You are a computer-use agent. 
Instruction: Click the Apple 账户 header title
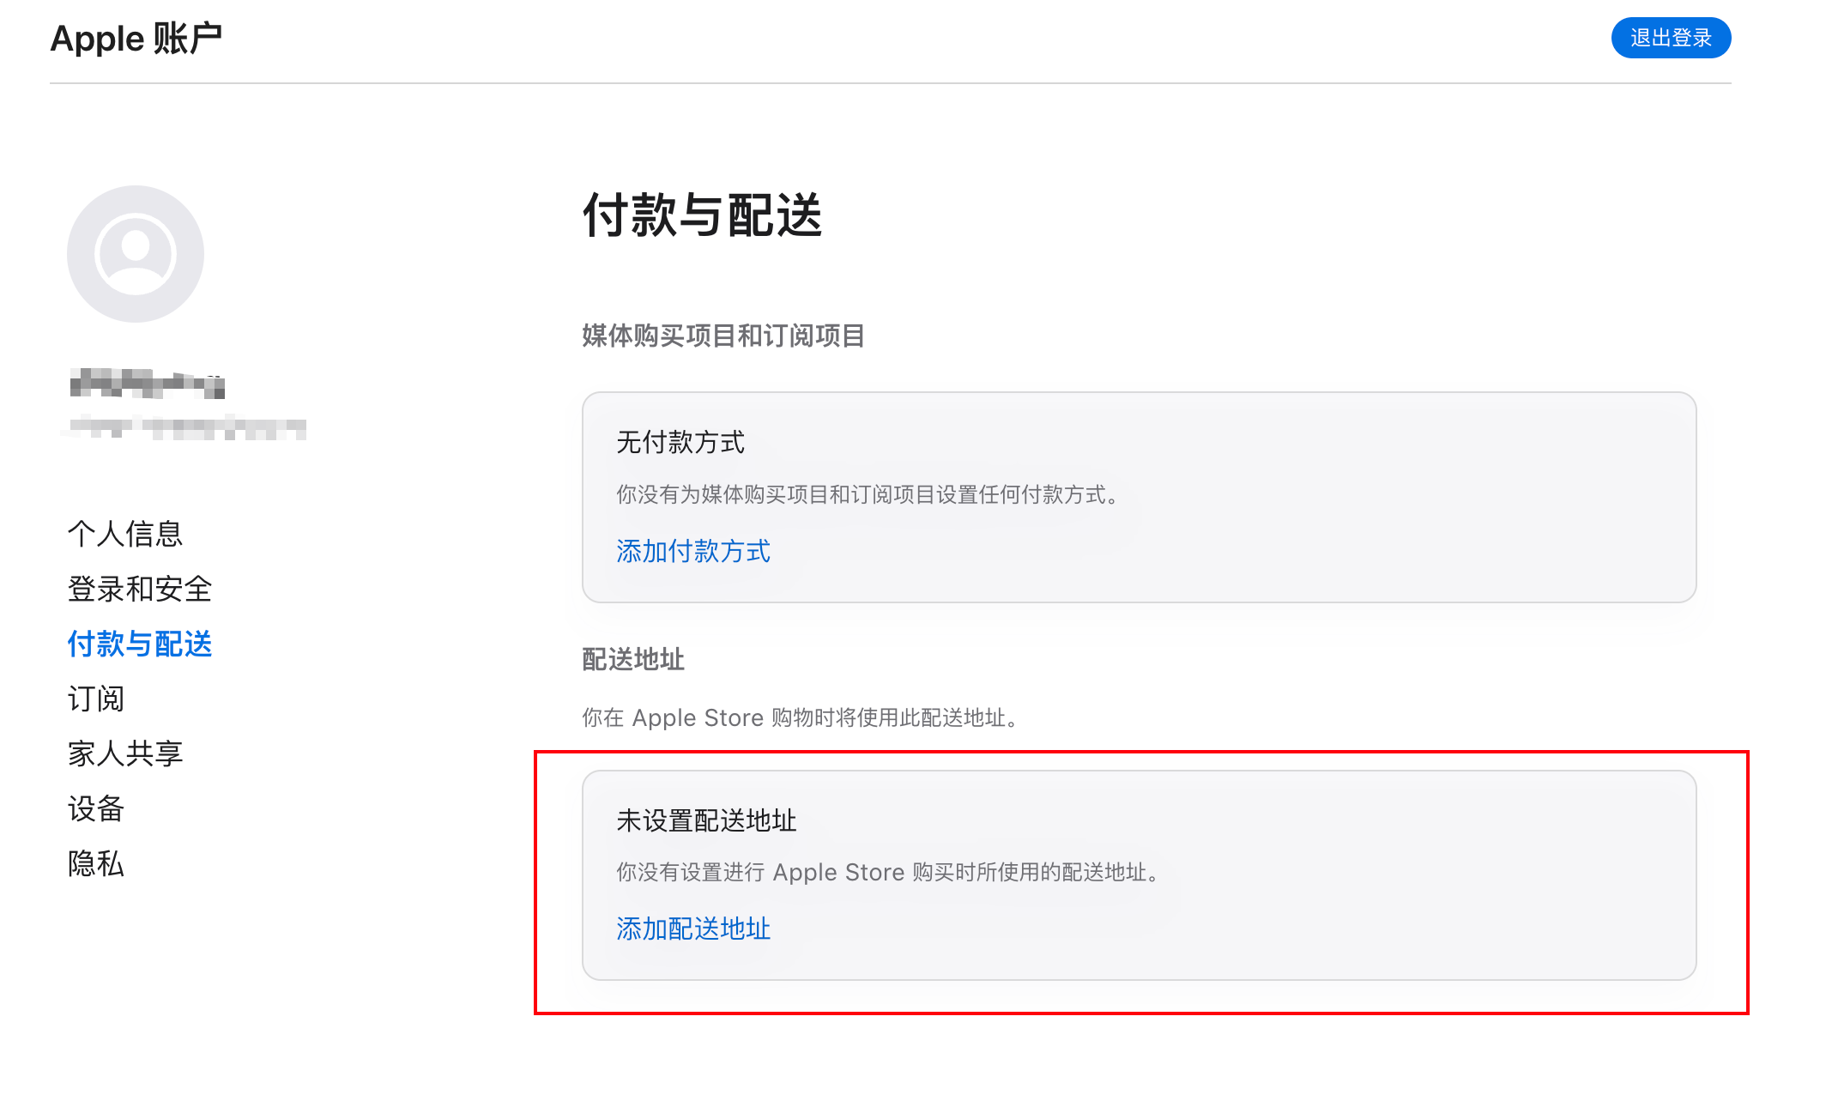[136, 39]
